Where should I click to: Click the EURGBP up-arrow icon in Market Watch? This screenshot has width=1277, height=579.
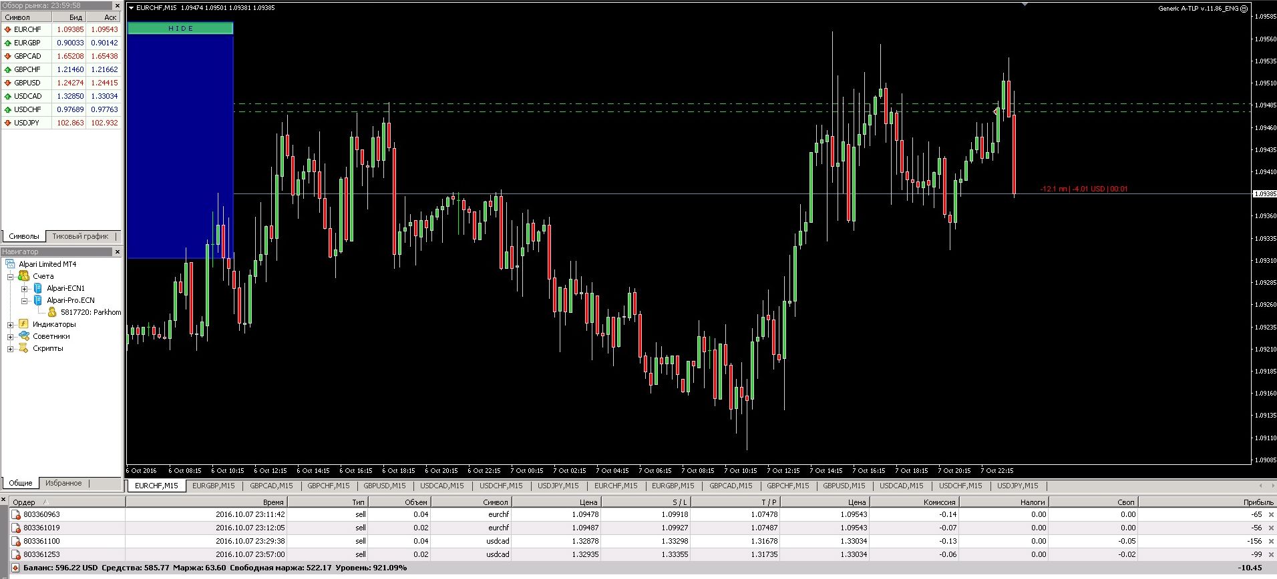7,43
